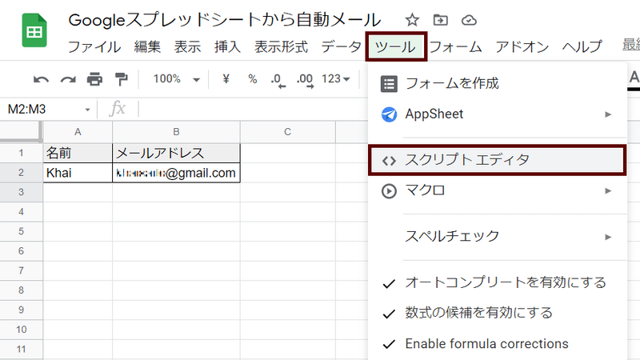Image resolution: width=640 pixels, height=360 pixels.
Task: Select row 2 header
Action: click(22, 173)
